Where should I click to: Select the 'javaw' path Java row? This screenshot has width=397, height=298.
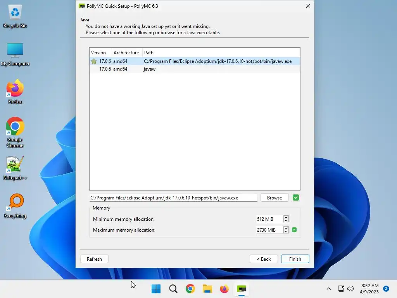point(195,69)
